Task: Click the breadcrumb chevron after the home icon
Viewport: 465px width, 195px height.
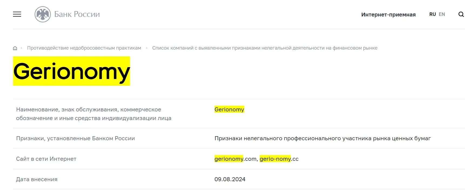Action: (21, 48)
